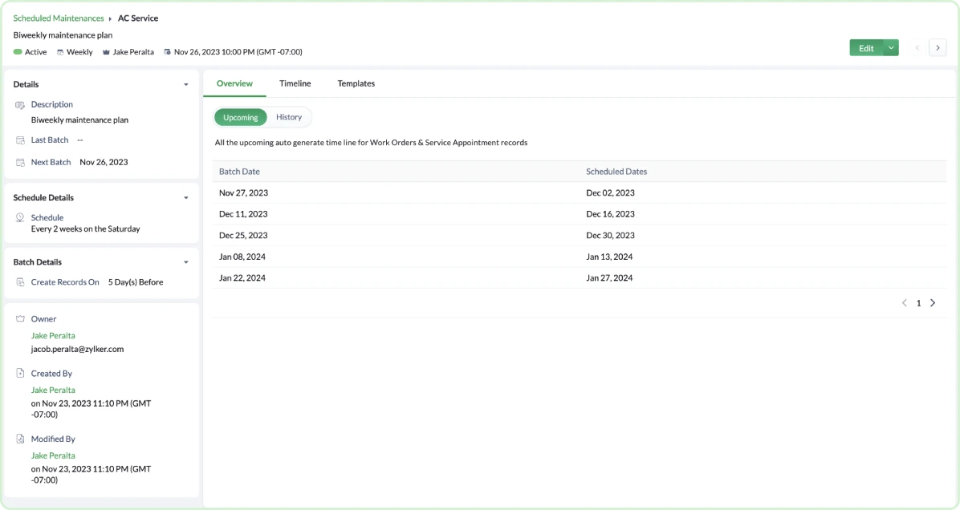The height and width of the screenshot is (510, 960).
Task: Select the Upcoming toggle option
Action: pyautogui.click(x=240, y=117)
